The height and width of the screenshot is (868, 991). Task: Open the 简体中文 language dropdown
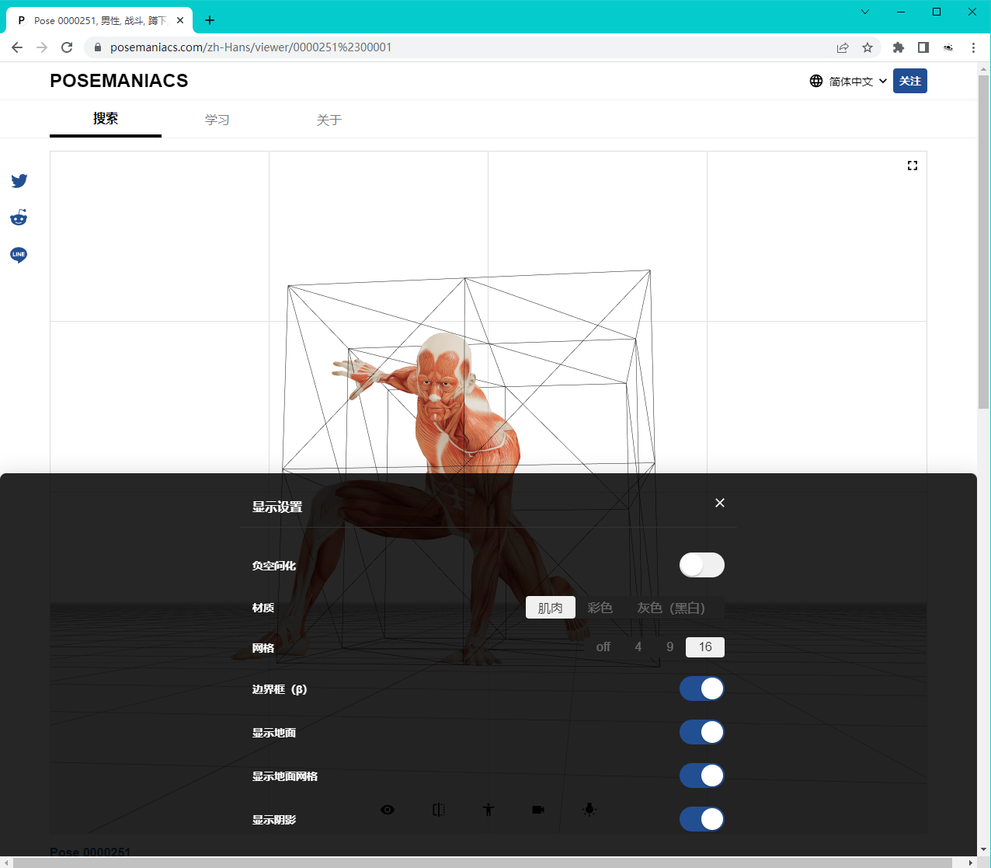click(858, 81)
